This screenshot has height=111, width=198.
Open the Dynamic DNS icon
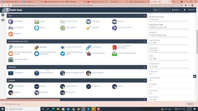click(x=62, y=92)
